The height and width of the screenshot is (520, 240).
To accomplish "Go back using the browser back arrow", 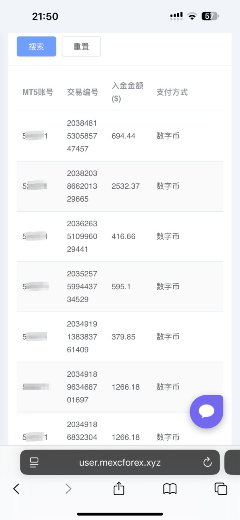I will pos(16,488).
